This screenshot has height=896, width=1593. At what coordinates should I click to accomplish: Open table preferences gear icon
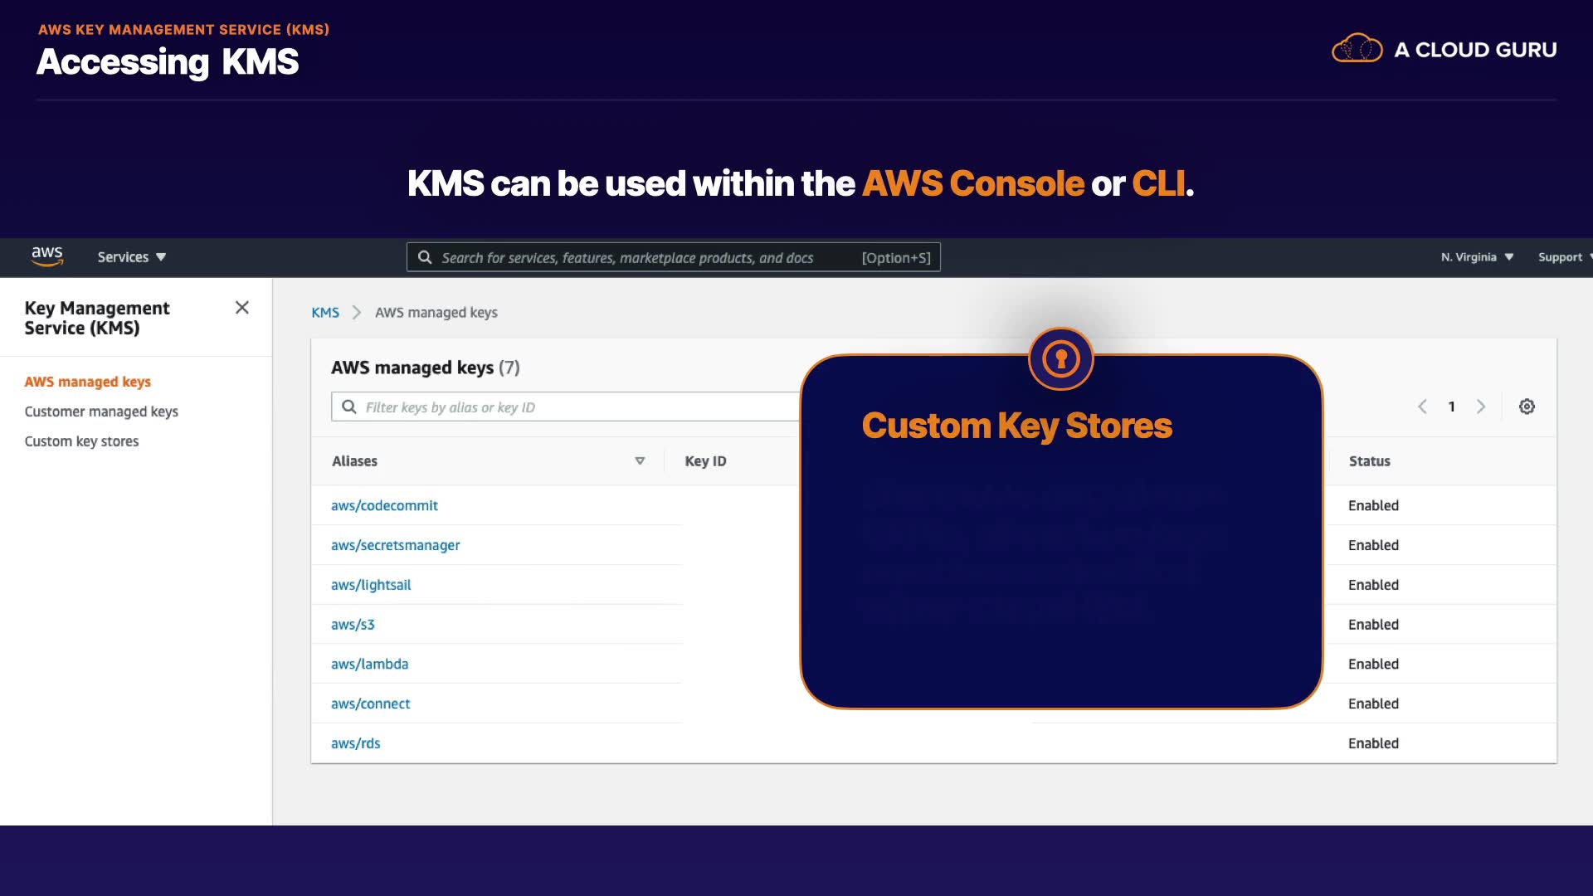(x=1527, y=407)
